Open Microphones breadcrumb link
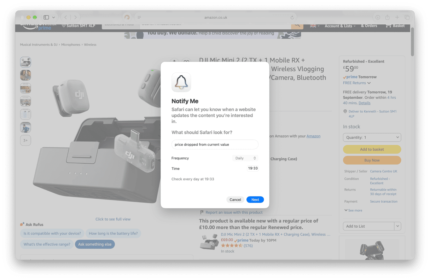Viewport: 430px width, 280px height. point(71,45)
